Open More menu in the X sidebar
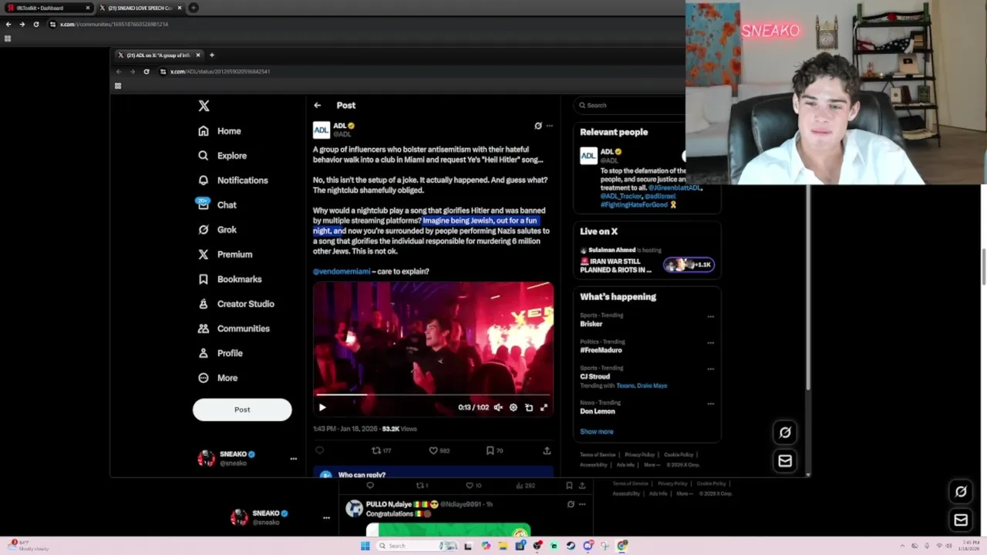The width and height of the screenshot is (987, 555). click(x=218, y=378)
